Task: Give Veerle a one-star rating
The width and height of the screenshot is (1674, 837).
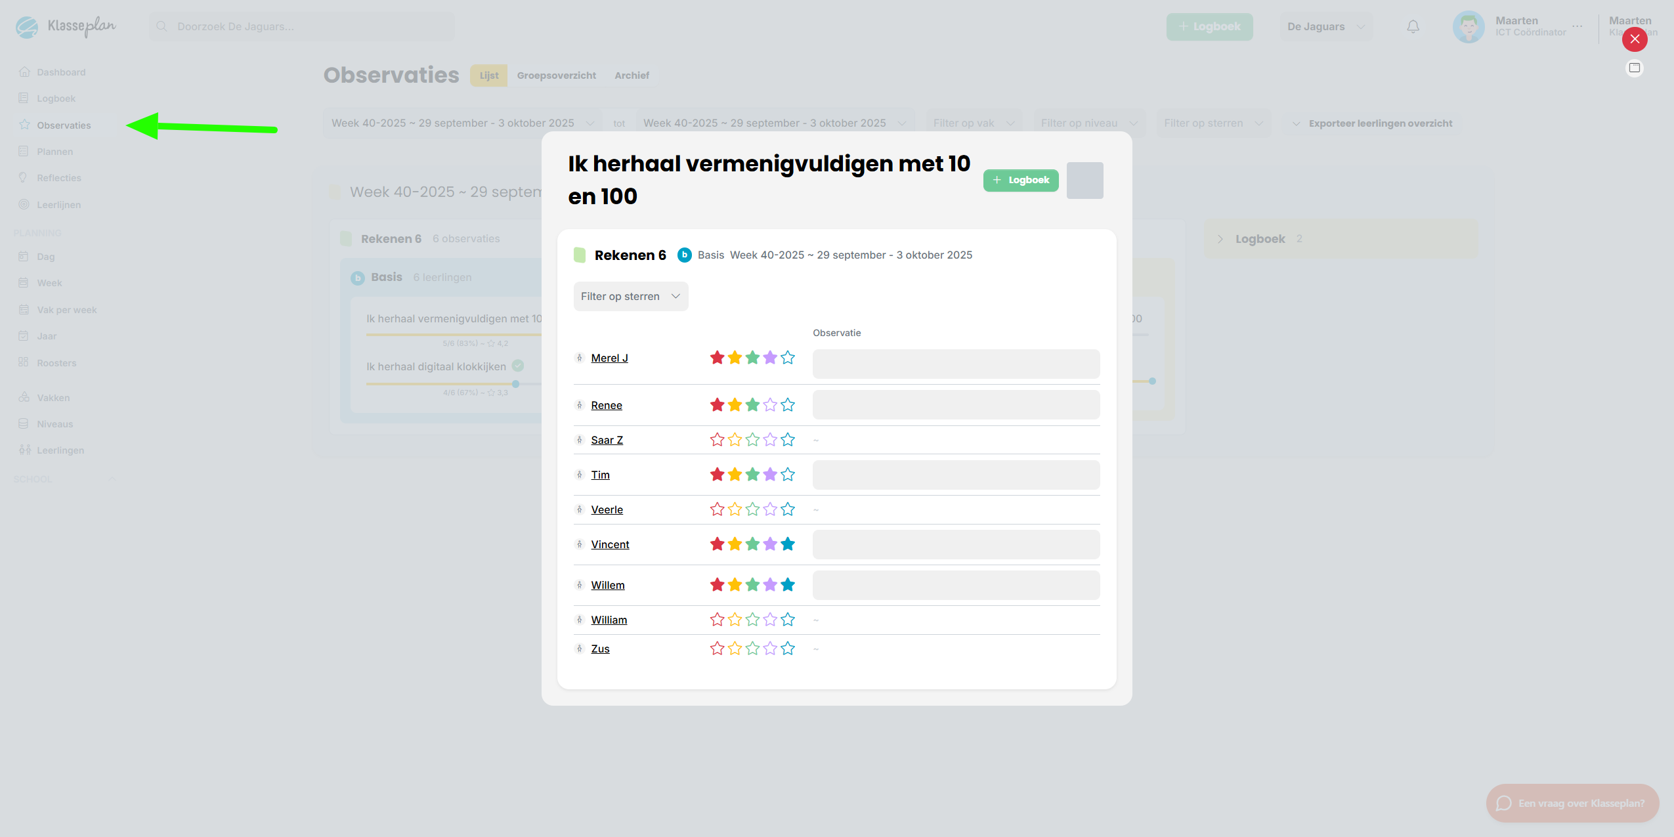Action: click(717, 509)
